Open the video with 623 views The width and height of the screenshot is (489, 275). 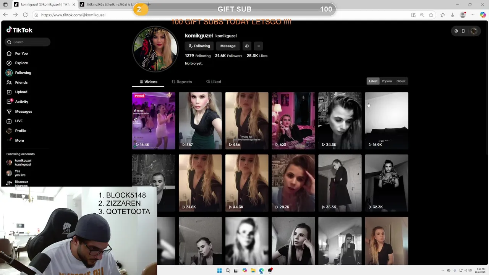(293, 121)
